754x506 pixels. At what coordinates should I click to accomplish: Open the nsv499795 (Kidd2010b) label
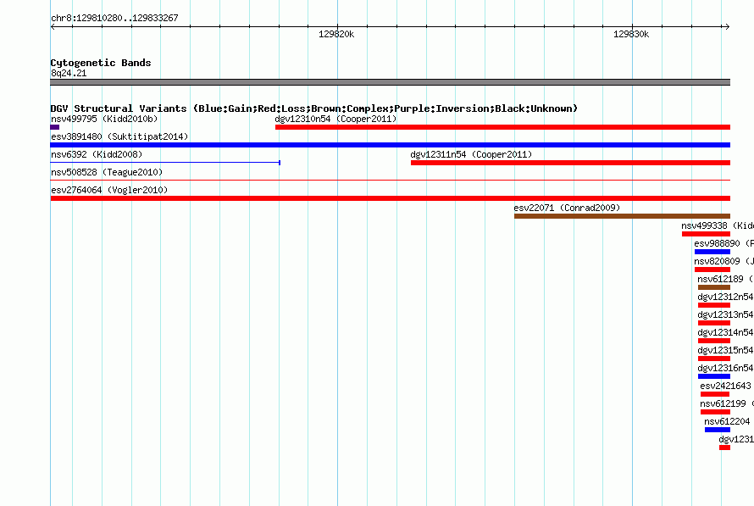tap(104, 119)
